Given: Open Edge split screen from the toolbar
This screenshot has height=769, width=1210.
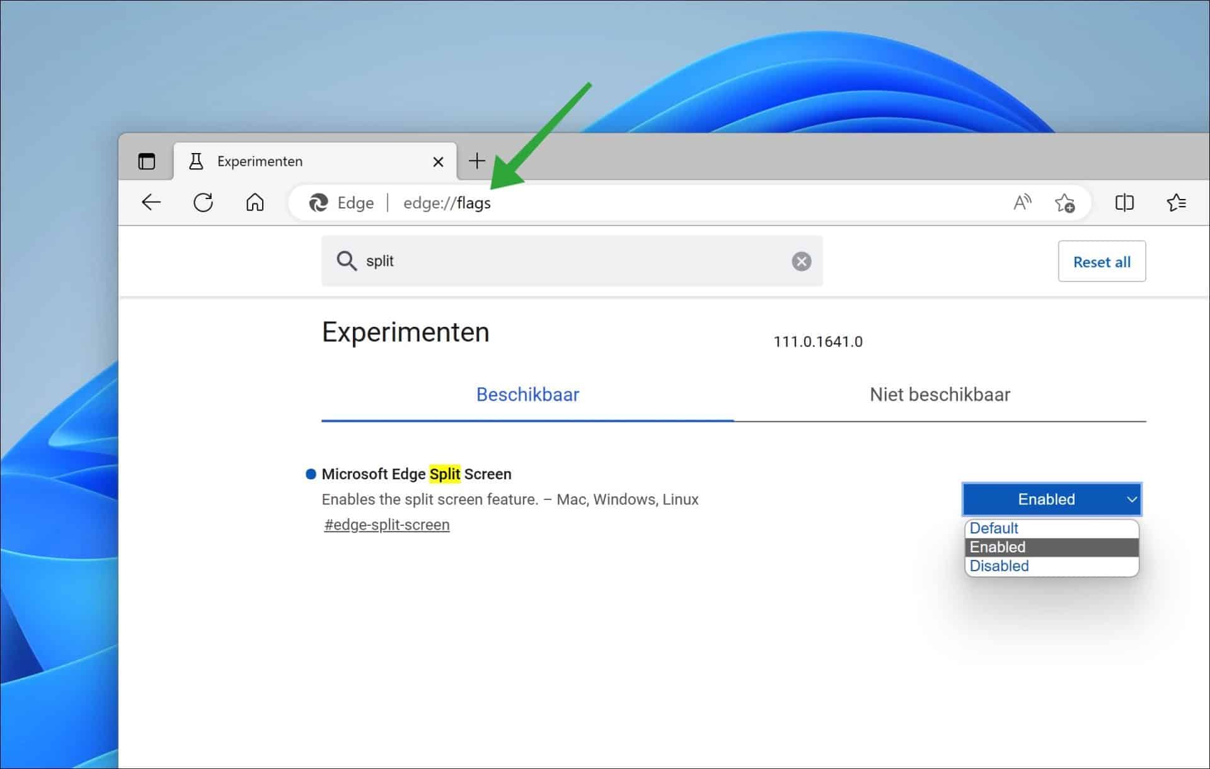Looking at the screenshot, I should (x=1124, y=202).
